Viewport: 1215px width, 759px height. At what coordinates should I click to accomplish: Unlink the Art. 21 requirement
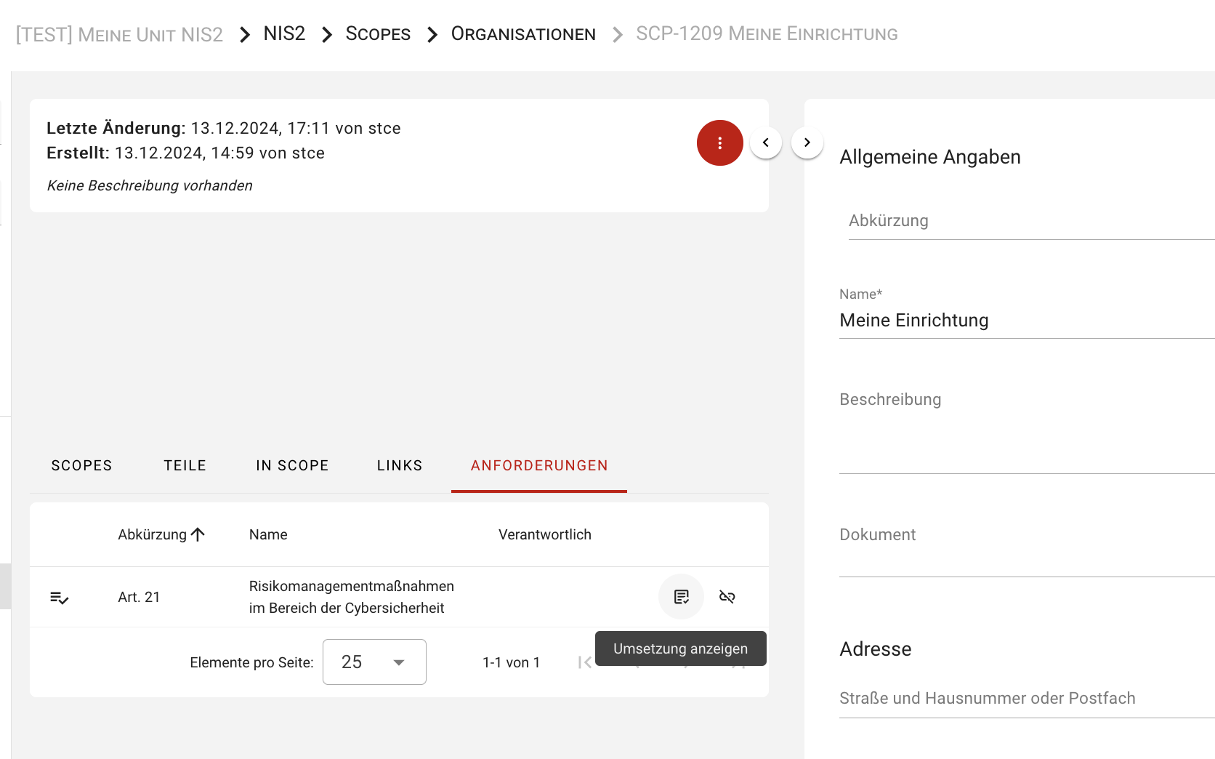727,597
